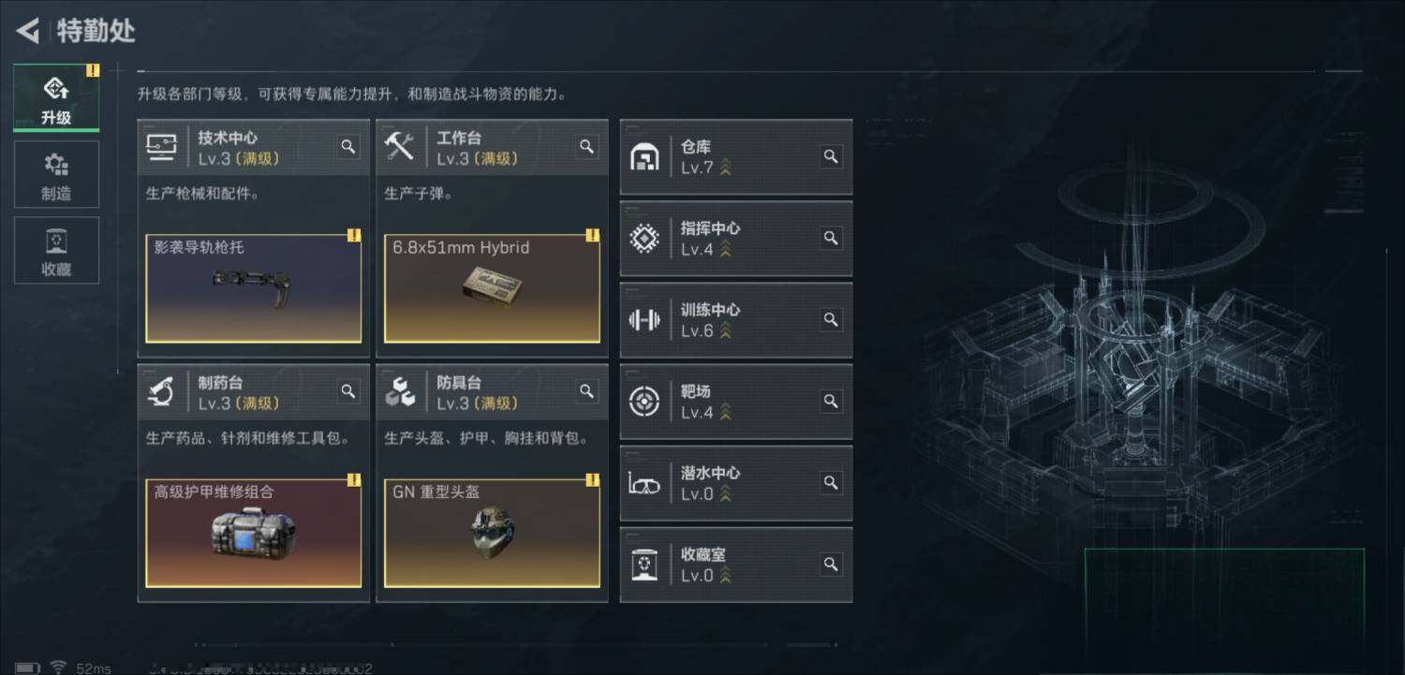Screen dimensions: 1405x675
Task: Click the magnifier icon for 防具台
Action: point(587,391)
